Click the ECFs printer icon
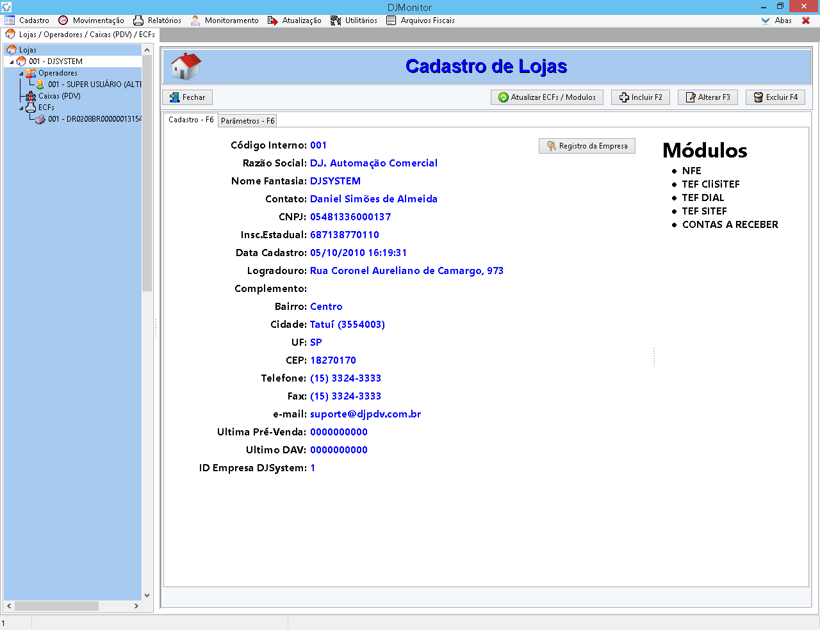Viewport: 820px width, 630px height. (31, 108)
